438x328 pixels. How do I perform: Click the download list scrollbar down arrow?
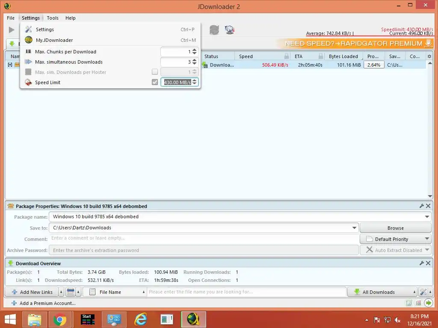click(430, 196)
